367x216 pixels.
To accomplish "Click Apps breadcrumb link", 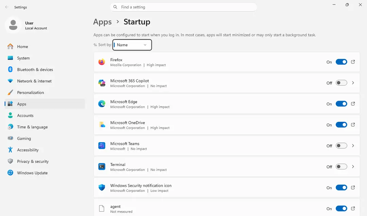I will (102, 22).
